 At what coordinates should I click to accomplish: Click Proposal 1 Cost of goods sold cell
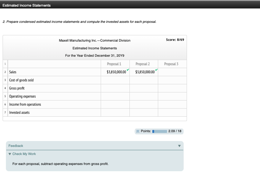(x=115, y=80)
